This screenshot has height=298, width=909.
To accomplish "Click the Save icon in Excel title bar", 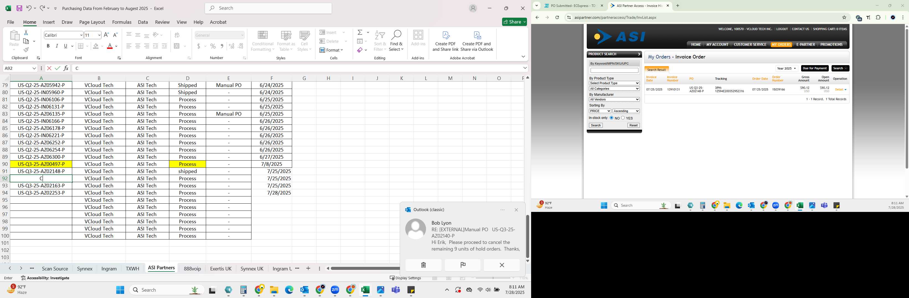I will [x=19, y=8].
